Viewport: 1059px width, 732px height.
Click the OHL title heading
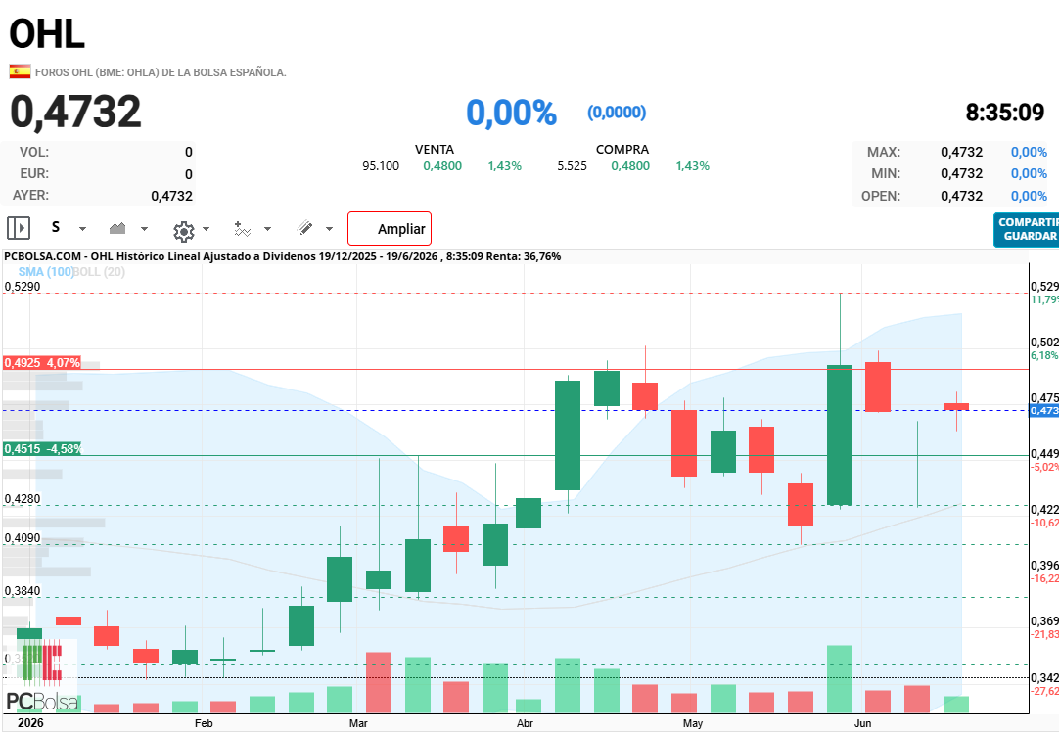(47, 33)
